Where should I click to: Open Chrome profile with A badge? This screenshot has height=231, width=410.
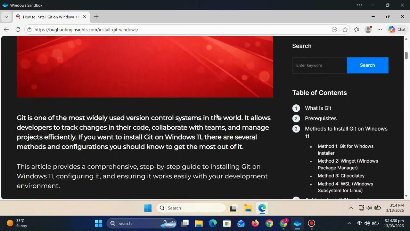click(283, 223)
